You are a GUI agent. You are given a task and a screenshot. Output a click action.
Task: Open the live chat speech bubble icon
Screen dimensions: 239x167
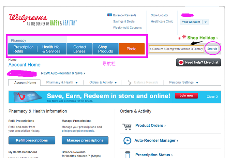[x=181, y=63]
